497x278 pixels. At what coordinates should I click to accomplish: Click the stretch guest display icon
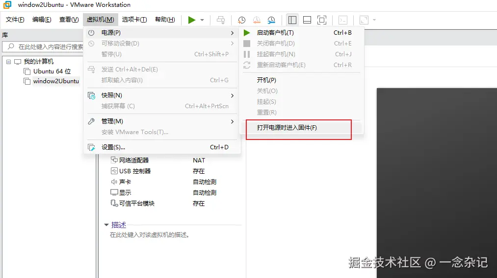click(364, 20)
